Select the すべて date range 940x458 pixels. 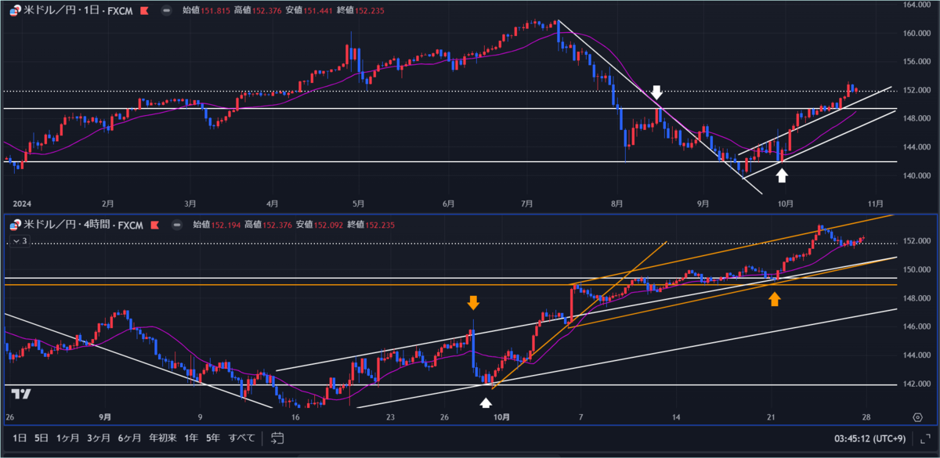[241, 439]
